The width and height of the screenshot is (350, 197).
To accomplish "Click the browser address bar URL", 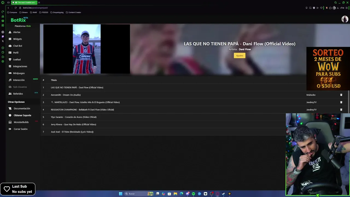I will [35, 8].
